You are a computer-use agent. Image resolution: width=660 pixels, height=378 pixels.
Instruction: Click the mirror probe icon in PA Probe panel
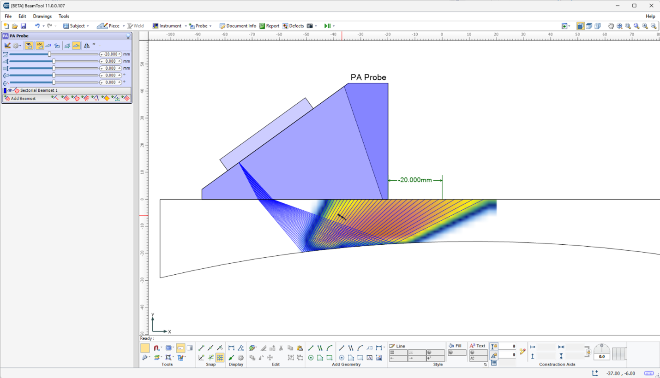pyautogui.click(x=86, y=45)
